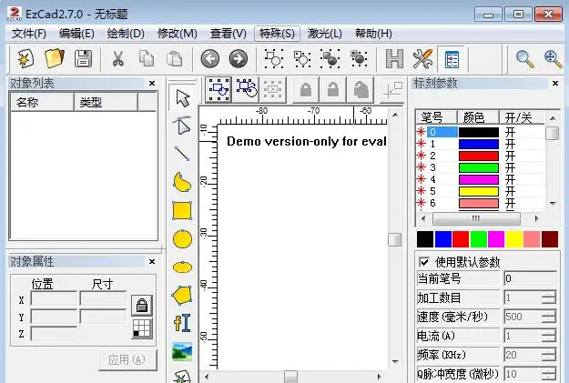Open the 绘制(D) menu
This screenshot has height=383, width=569.
[126, 34]
